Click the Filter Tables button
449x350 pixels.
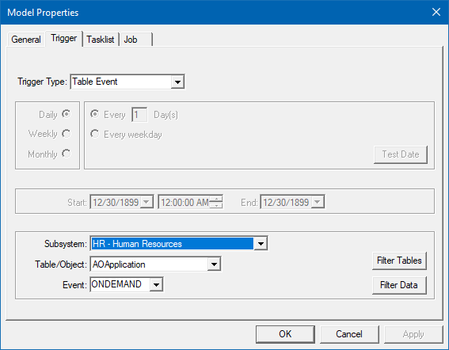399,261
